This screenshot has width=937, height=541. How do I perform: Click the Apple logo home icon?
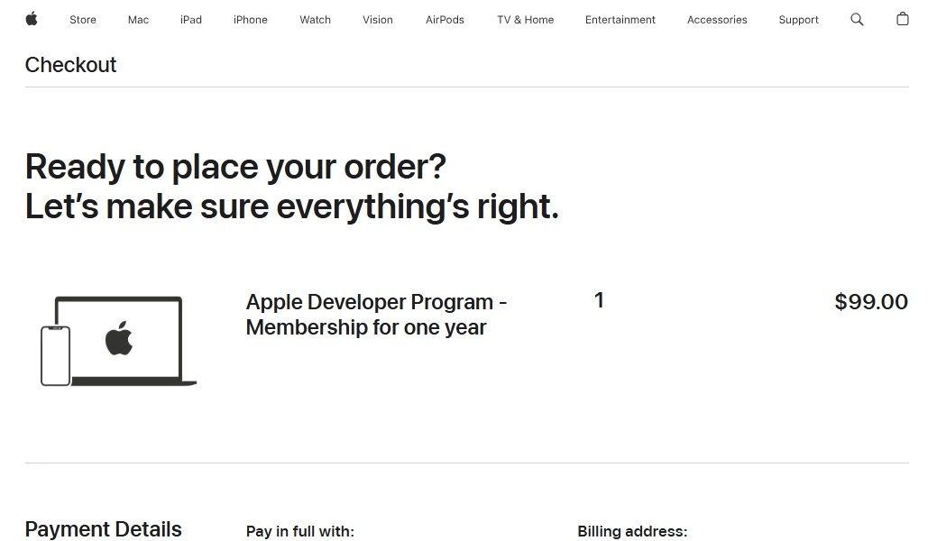click(32, 19)
